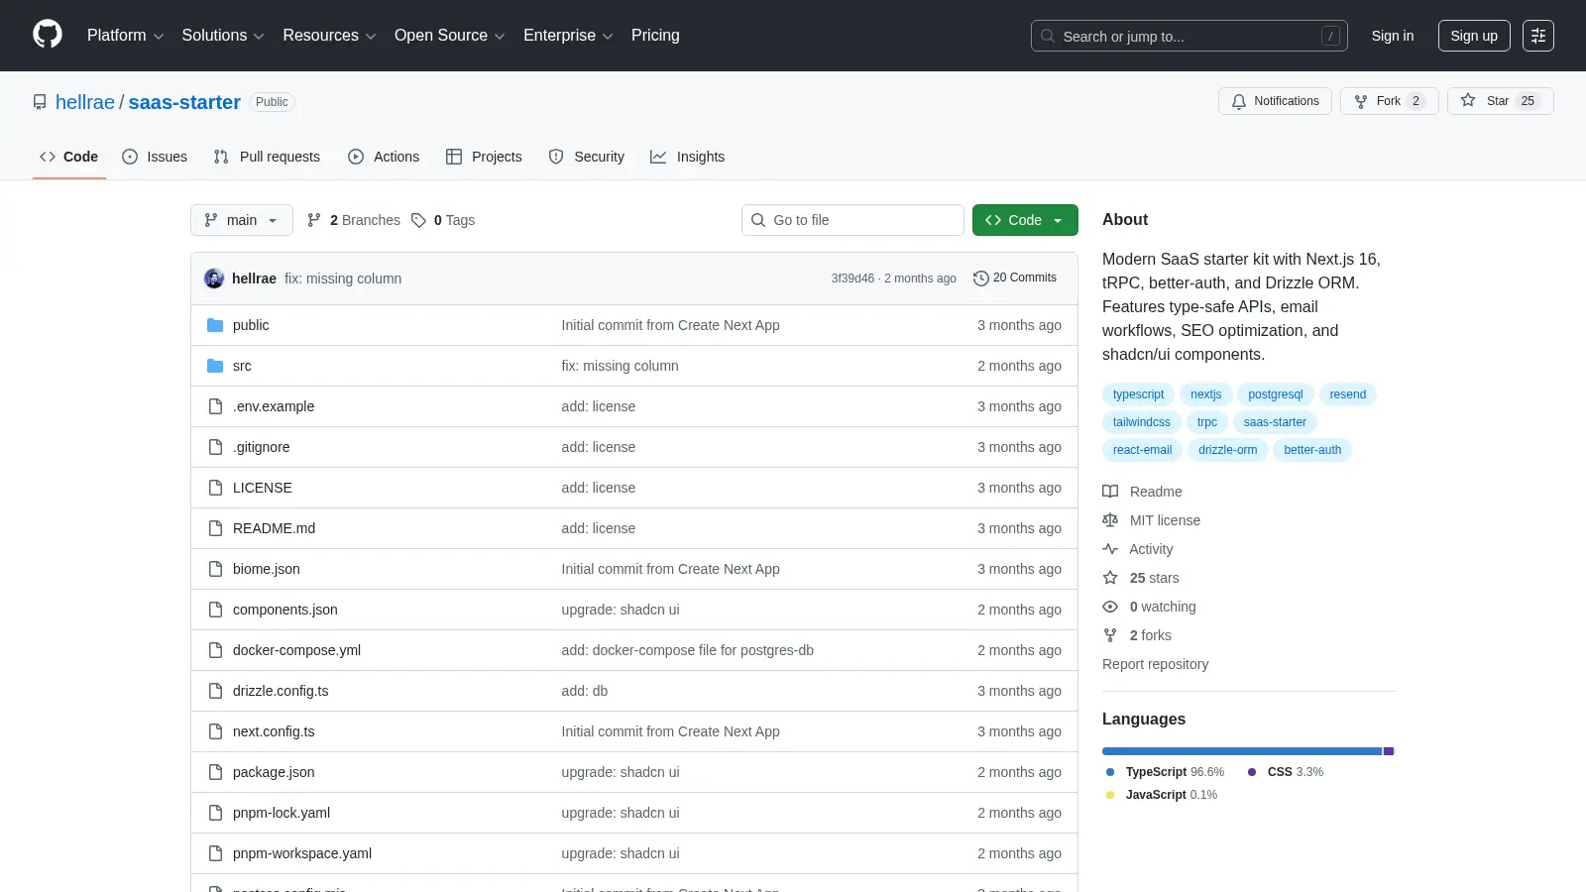Screen dimensions: 1586x892
Task: Click the TypeScript segment of the languages bar
Action: (1242, 751)
